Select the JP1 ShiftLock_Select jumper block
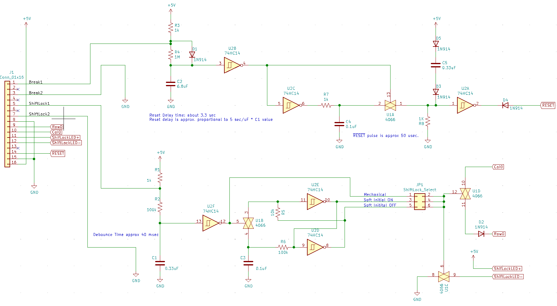 (420, 202)
